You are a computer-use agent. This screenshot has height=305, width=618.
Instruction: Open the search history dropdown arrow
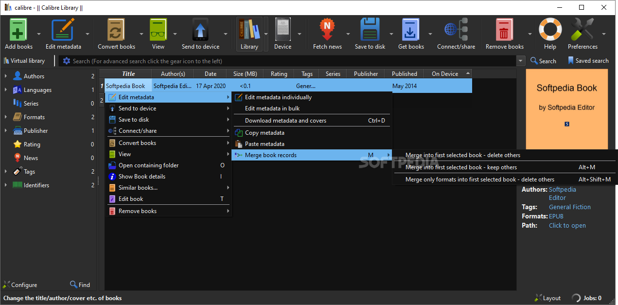point(521,61)
